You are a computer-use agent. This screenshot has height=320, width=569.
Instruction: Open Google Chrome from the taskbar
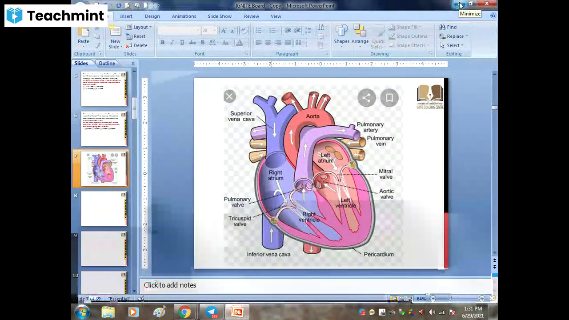[184, 311]
